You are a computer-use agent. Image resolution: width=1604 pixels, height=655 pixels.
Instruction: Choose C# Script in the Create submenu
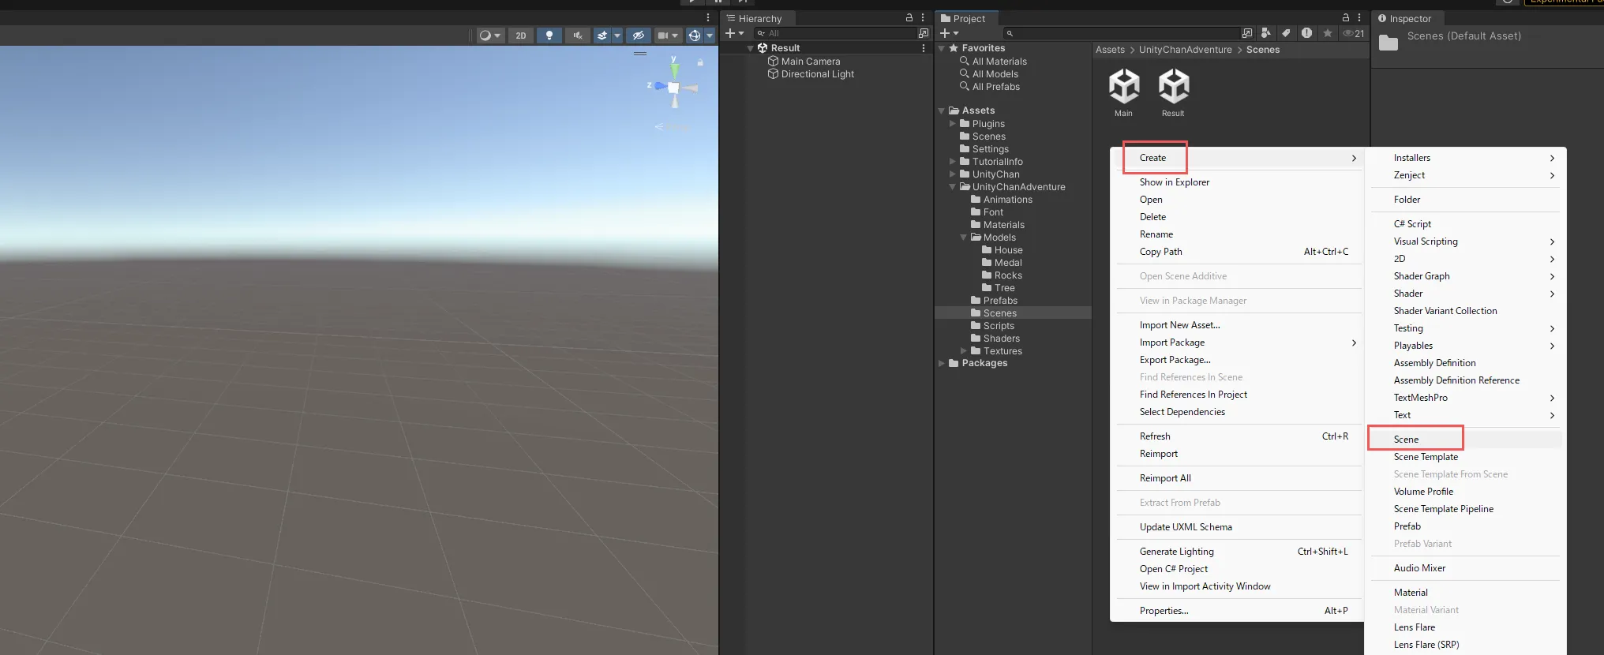[1411, 224]
